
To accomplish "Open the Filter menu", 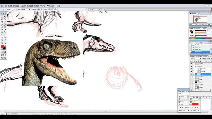I will coord(36,6).
